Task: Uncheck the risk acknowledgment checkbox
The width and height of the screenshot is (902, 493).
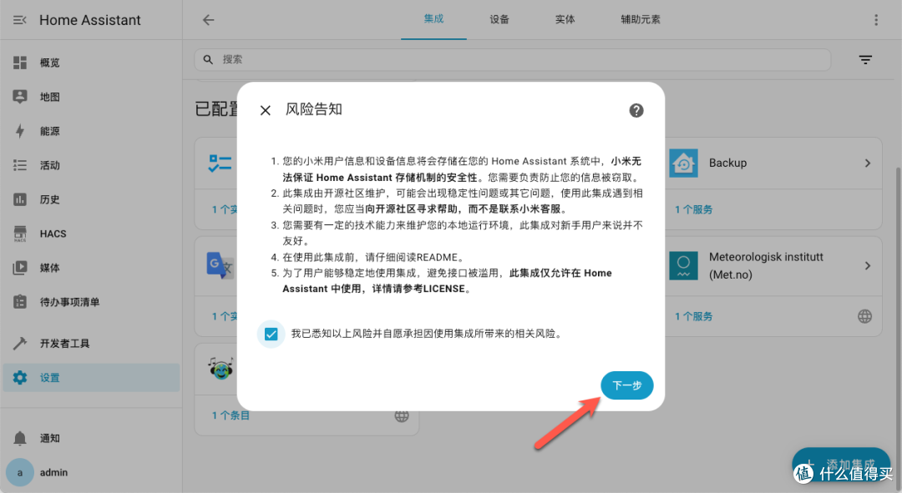Action: tap(271, 334)
